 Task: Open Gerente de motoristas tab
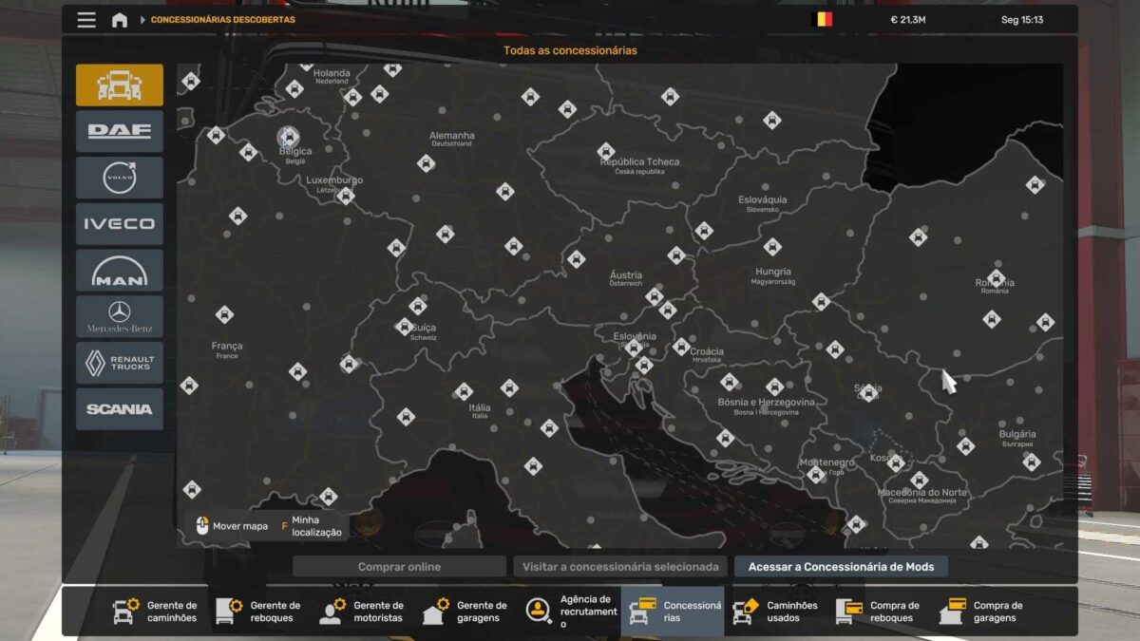tap(362, 612)
